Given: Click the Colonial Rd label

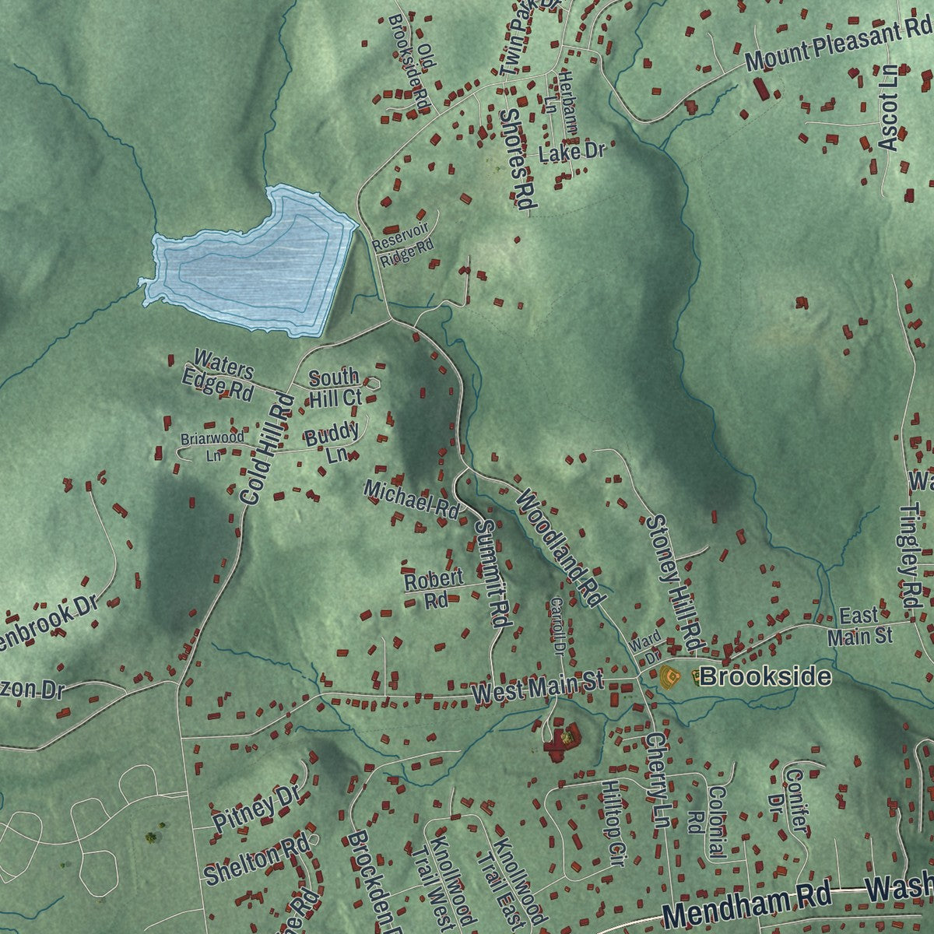Looking at the screenshot, I should click(x=708, y=822).
